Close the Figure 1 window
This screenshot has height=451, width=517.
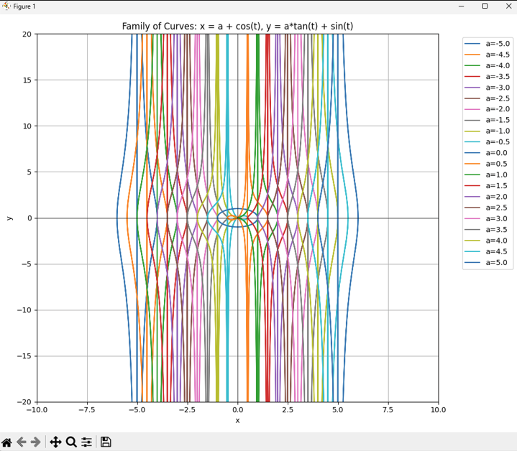click(x=508, y=6)
